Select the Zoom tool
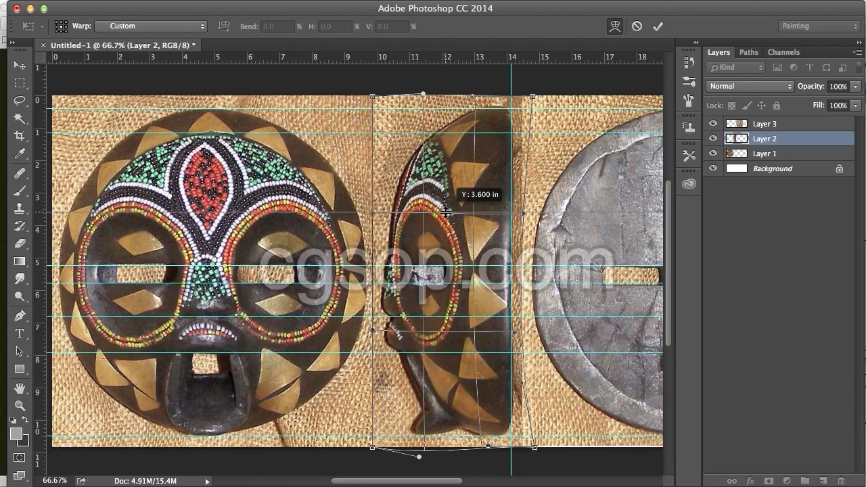The width and height of the screenshot is (866, 487). pos(20,406)
